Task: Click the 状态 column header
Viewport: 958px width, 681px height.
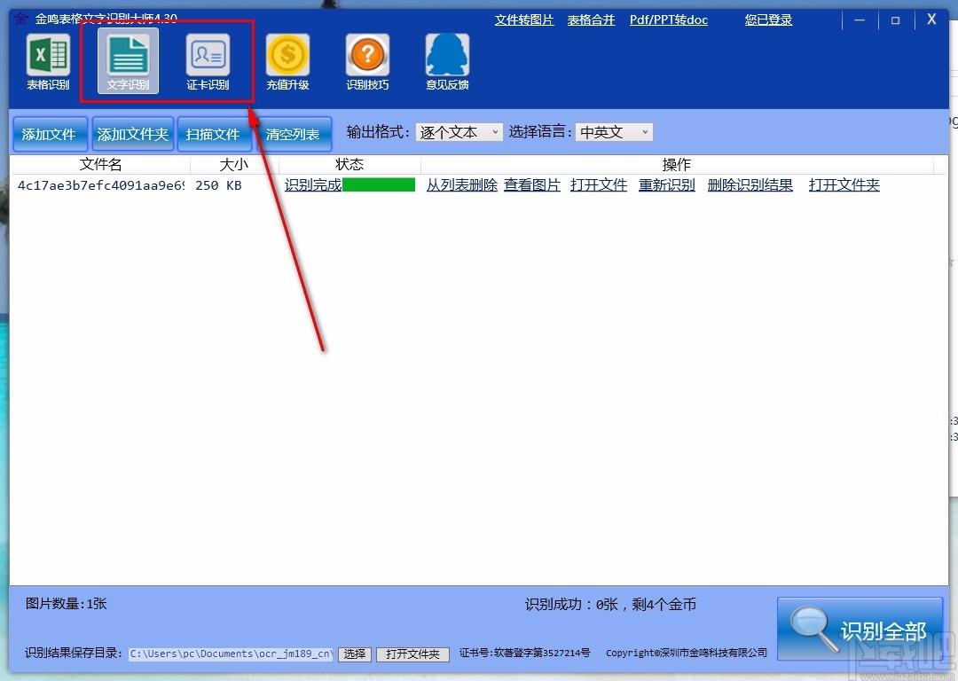Action: (x=349, y=164)
